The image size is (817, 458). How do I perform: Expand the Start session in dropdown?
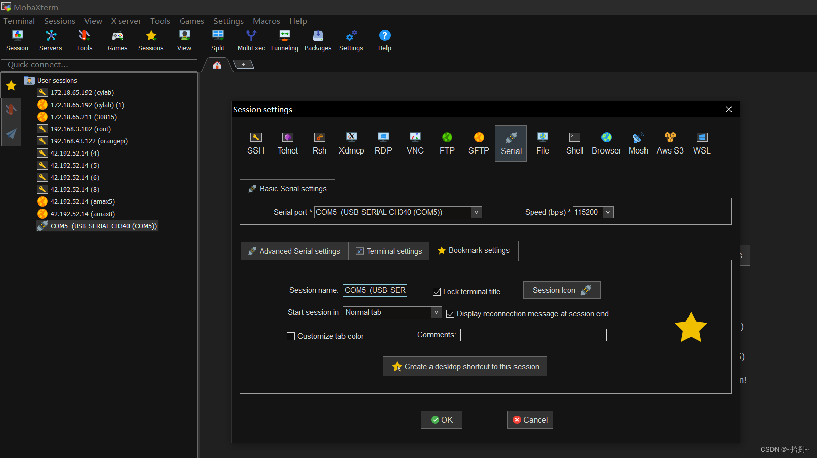pos(436,312)
